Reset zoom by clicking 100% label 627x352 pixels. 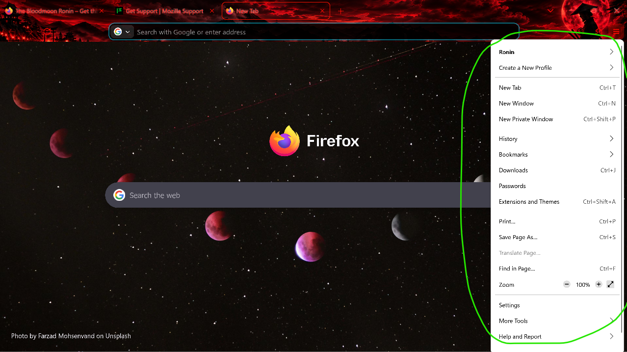(583, 285)
